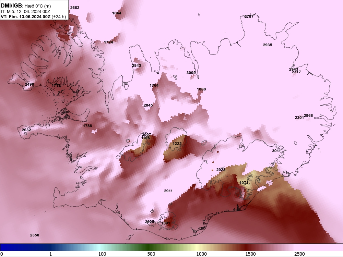This screenshot has height=257, width=343.
Task: Click the 1711 height value
Action: point(56,85)
